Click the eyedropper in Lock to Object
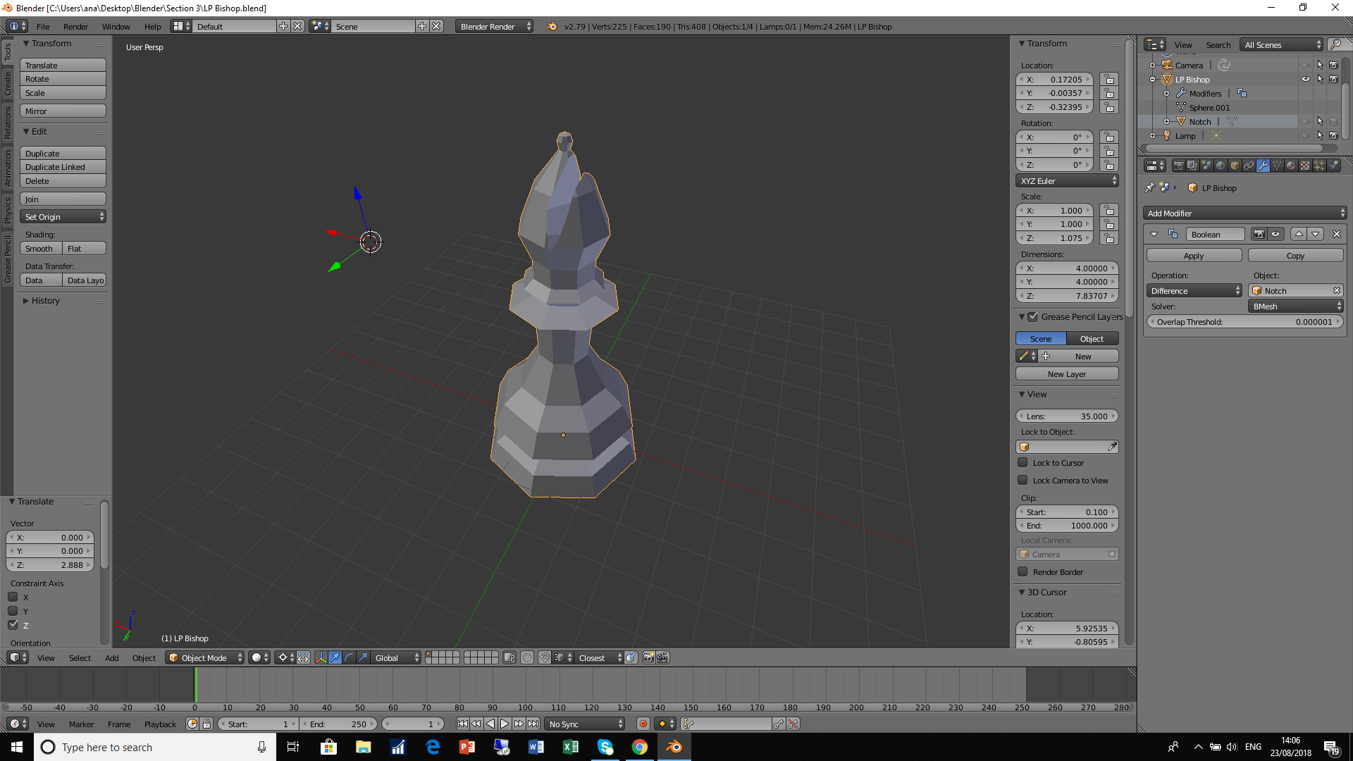 tap(1112, 447)
